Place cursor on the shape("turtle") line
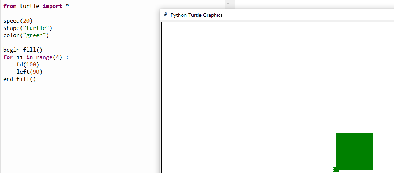Screen dimensions: 394x173 [28, 28]
